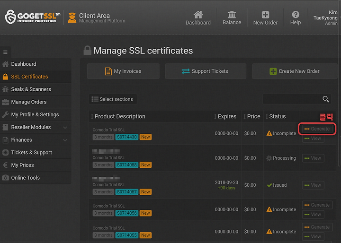Click order ID badge S0714058
Screen dimensions: 341x243
click(127, 165)
